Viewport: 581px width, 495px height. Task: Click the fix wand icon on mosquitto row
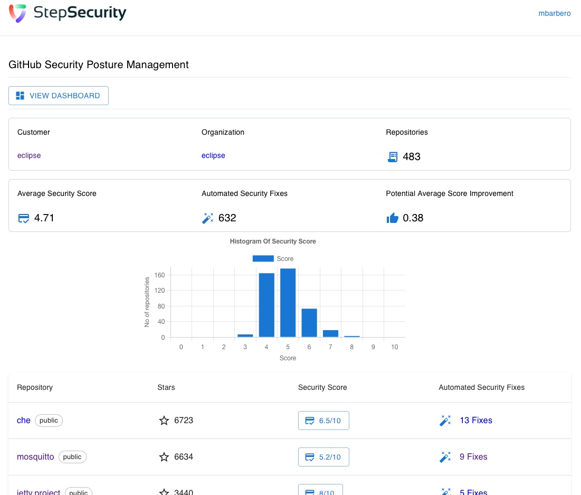tap(445, 457)
